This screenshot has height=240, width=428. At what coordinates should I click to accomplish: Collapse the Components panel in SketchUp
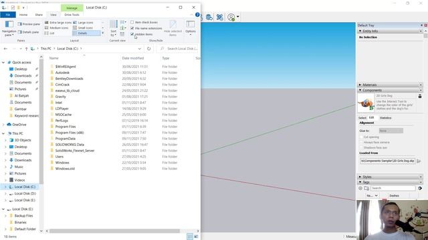(360, 90)
